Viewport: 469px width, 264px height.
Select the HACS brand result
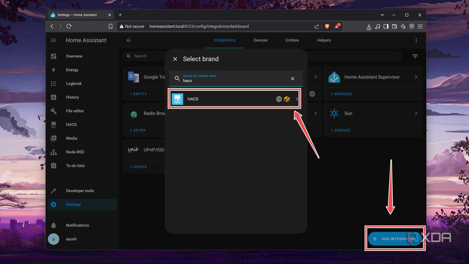pos(234,99)
